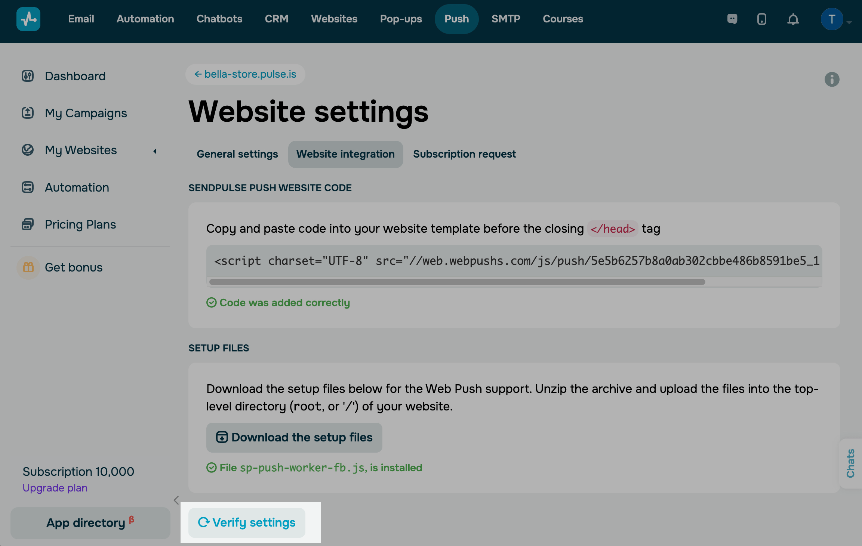This screenshot has width=862, height=546.
Task: Click the info icon near page title
Action: [x=832, y=80]
